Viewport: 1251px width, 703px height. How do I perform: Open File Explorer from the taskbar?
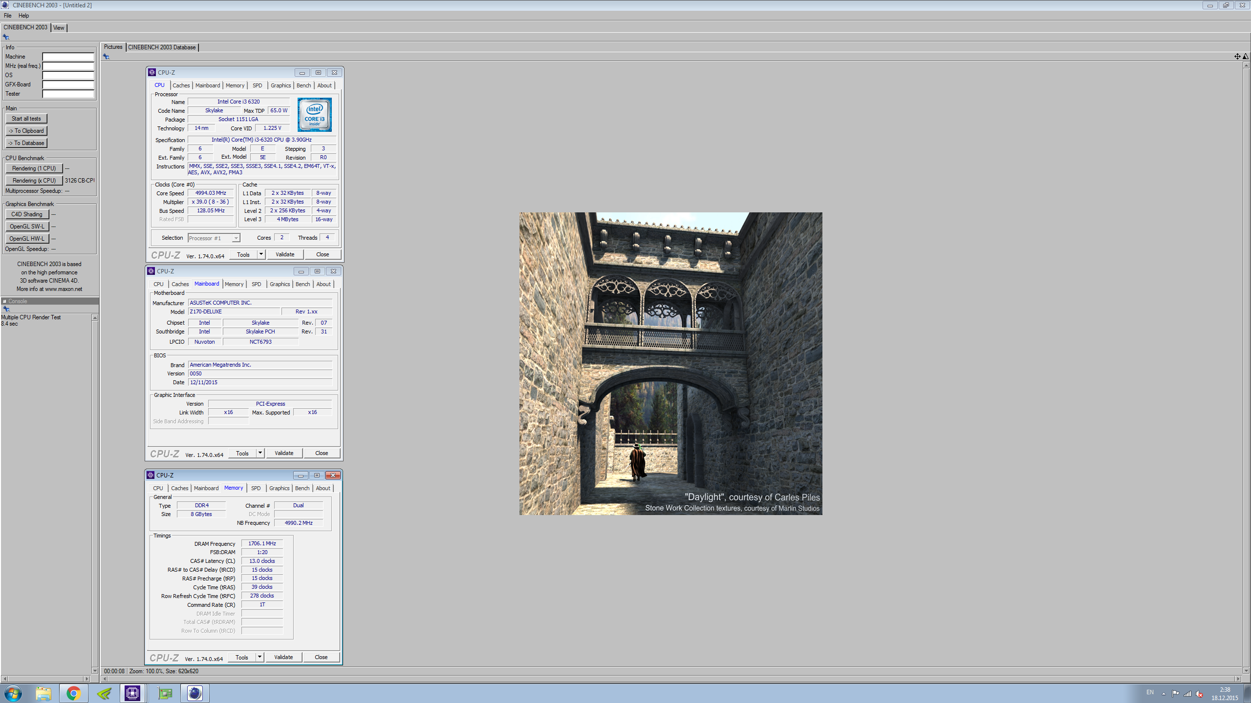pos(43,693)
